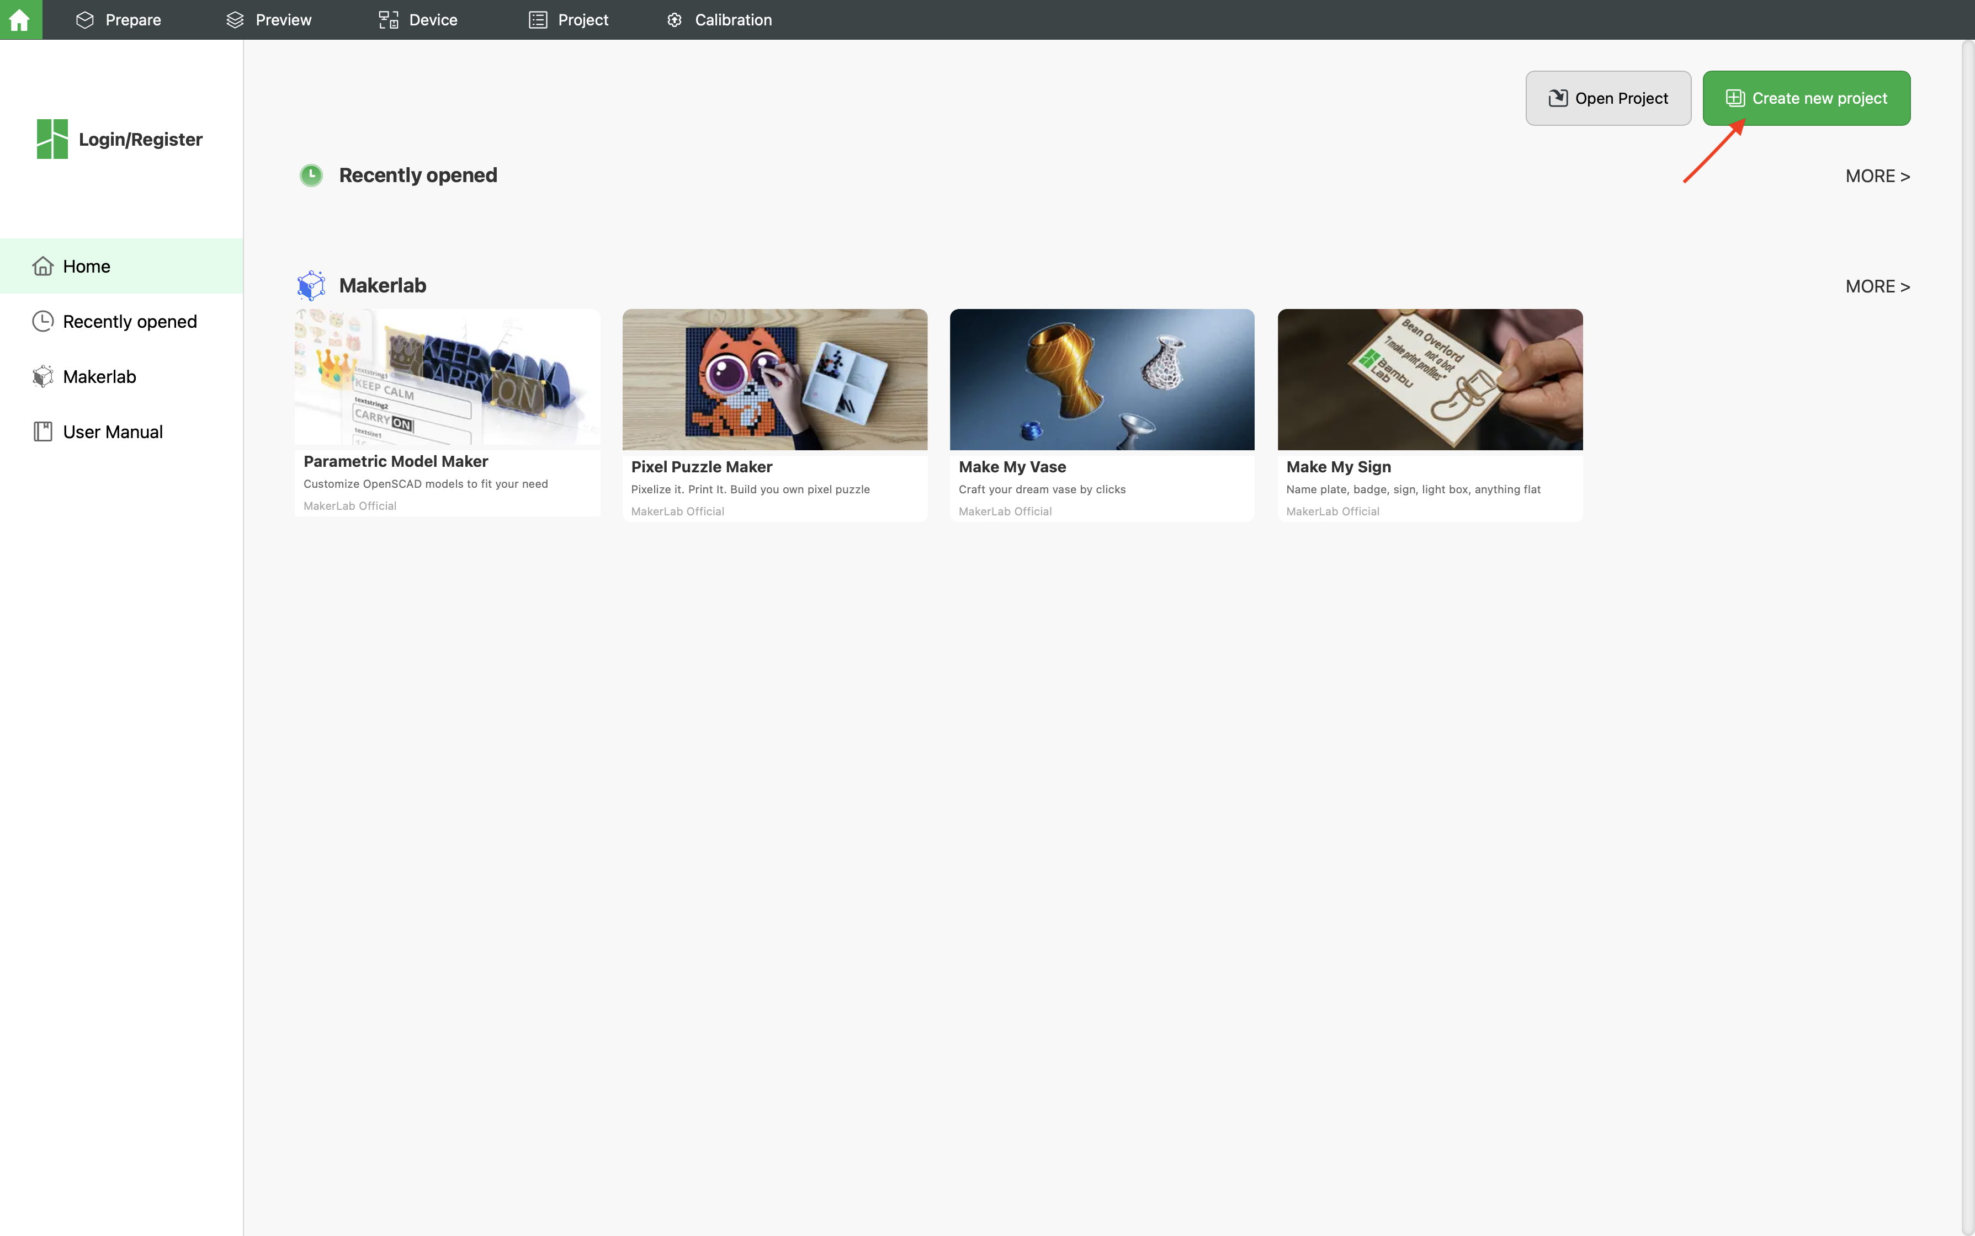Screen dimensions: 1975x1236
Task: Click the User Manual book icon
Action: (x=43, y=431)
